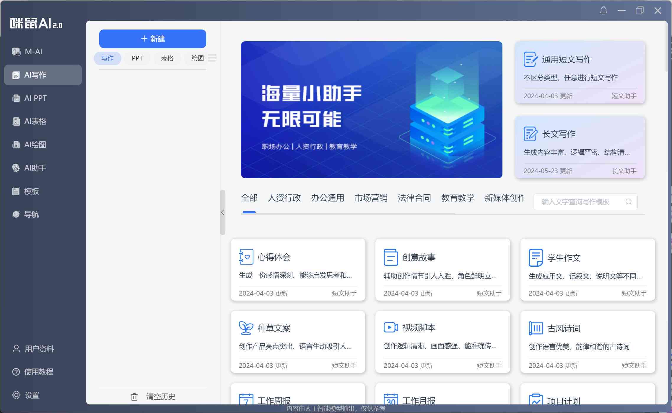
Task: Open the 设置 gear icon
Action: point(16,395)
